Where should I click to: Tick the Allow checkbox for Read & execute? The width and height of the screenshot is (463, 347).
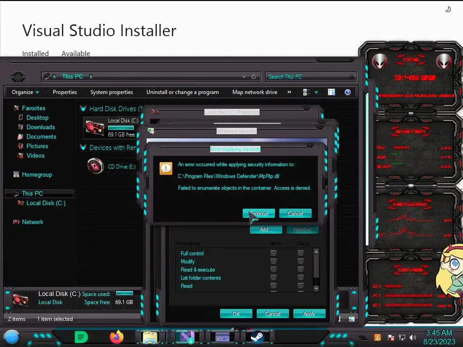coord(274,269)
